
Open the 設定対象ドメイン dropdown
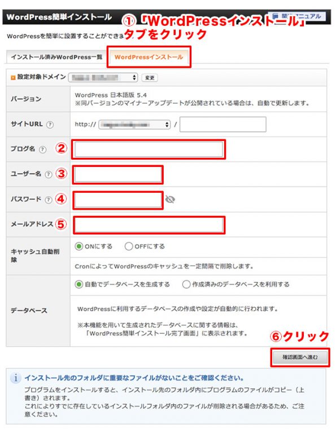pos(103,78)
